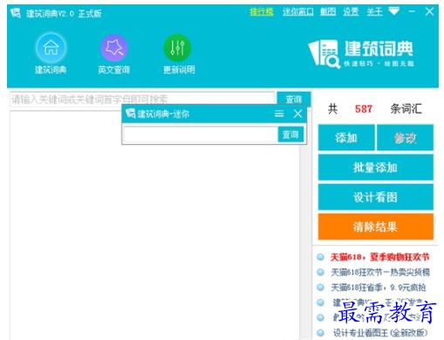Close the main 建筑词典 window

[429, 11]
